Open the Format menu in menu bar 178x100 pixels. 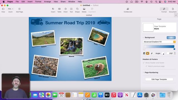pyautogui.click(x=38, y=2)
